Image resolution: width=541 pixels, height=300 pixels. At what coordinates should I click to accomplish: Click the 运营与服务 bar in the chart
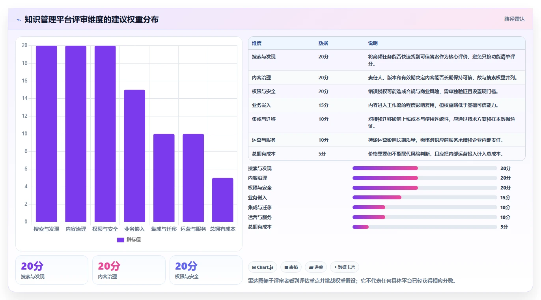tap(193, 178)
